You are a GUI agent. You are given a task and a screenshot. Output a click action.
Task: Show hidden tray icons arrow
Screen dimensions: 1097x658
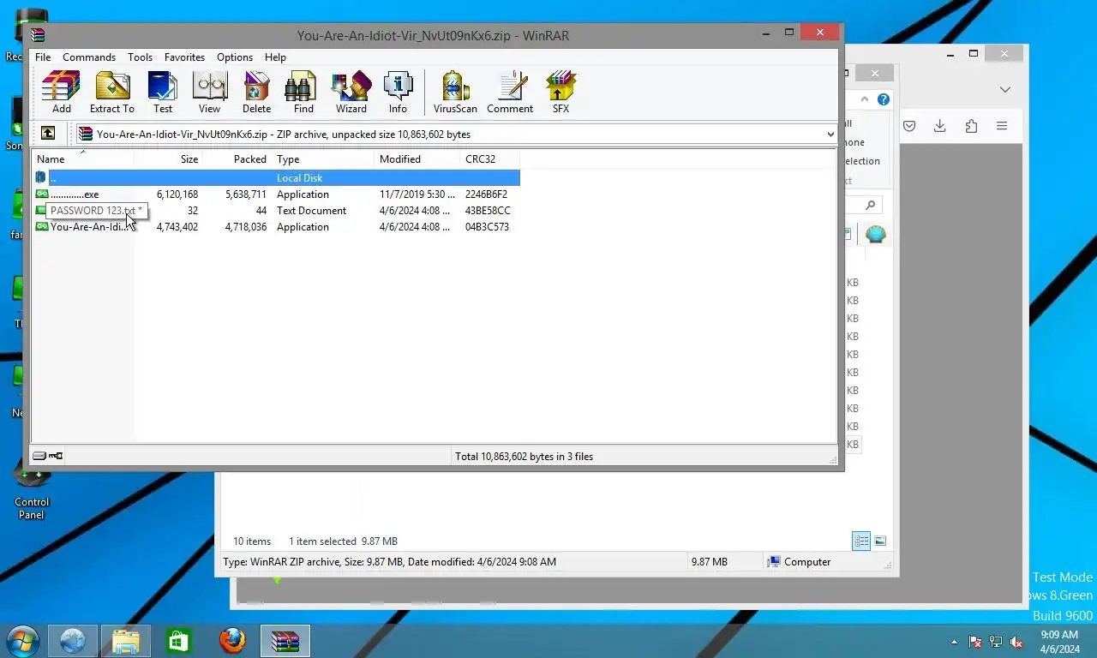pos(954,642)
